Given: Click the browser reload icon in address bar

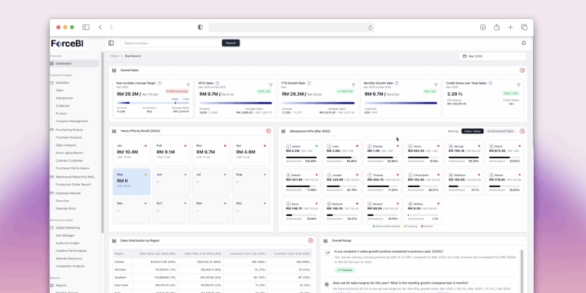Looking at the screenshot, I should coord(370,27).
